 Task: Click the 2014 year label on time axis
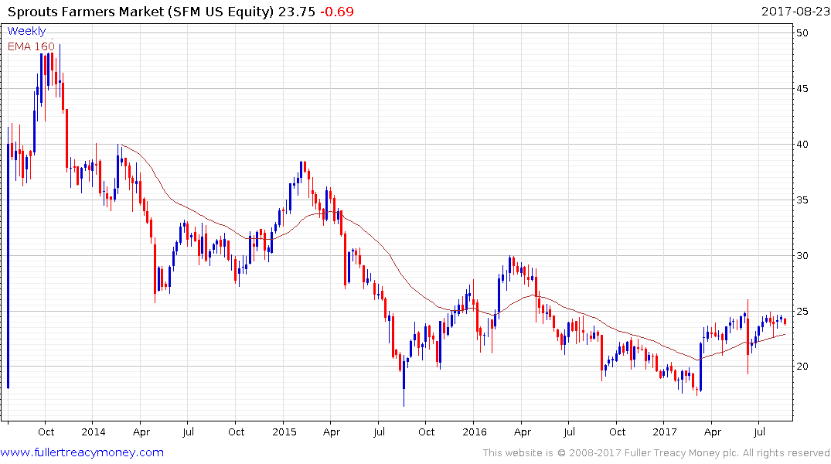(x=94, y=432)
